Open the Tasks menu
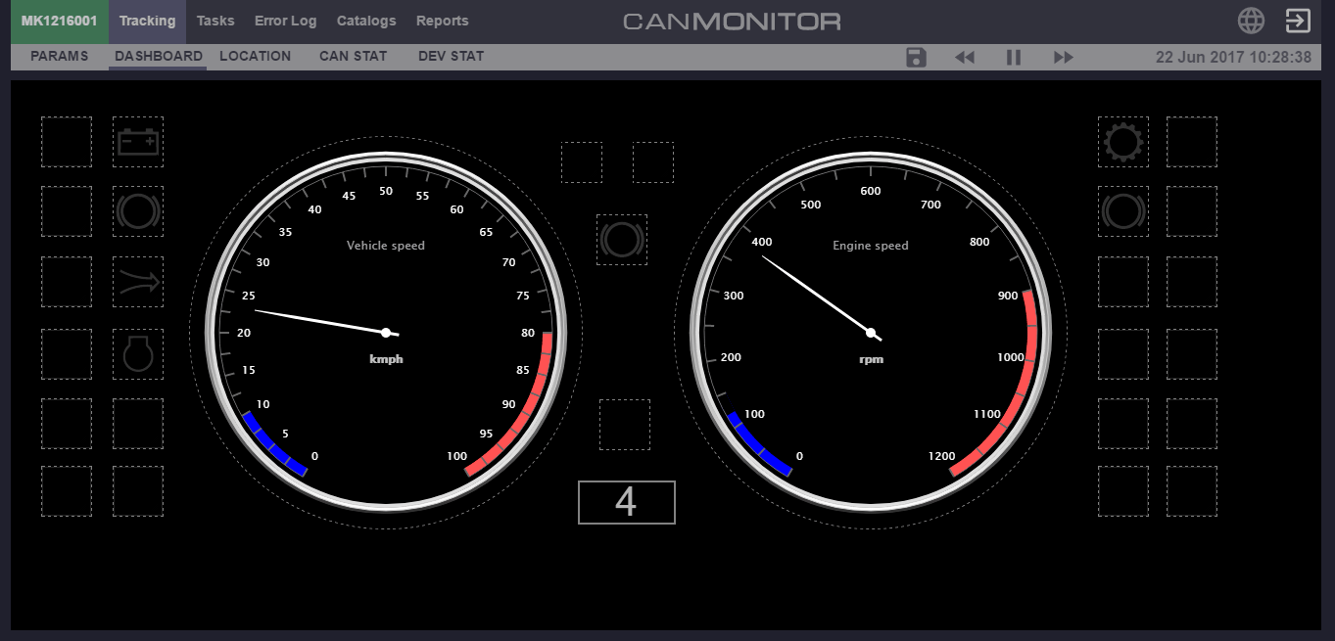This screenshot has width=1335, height=641. click(x=215, y=21)
